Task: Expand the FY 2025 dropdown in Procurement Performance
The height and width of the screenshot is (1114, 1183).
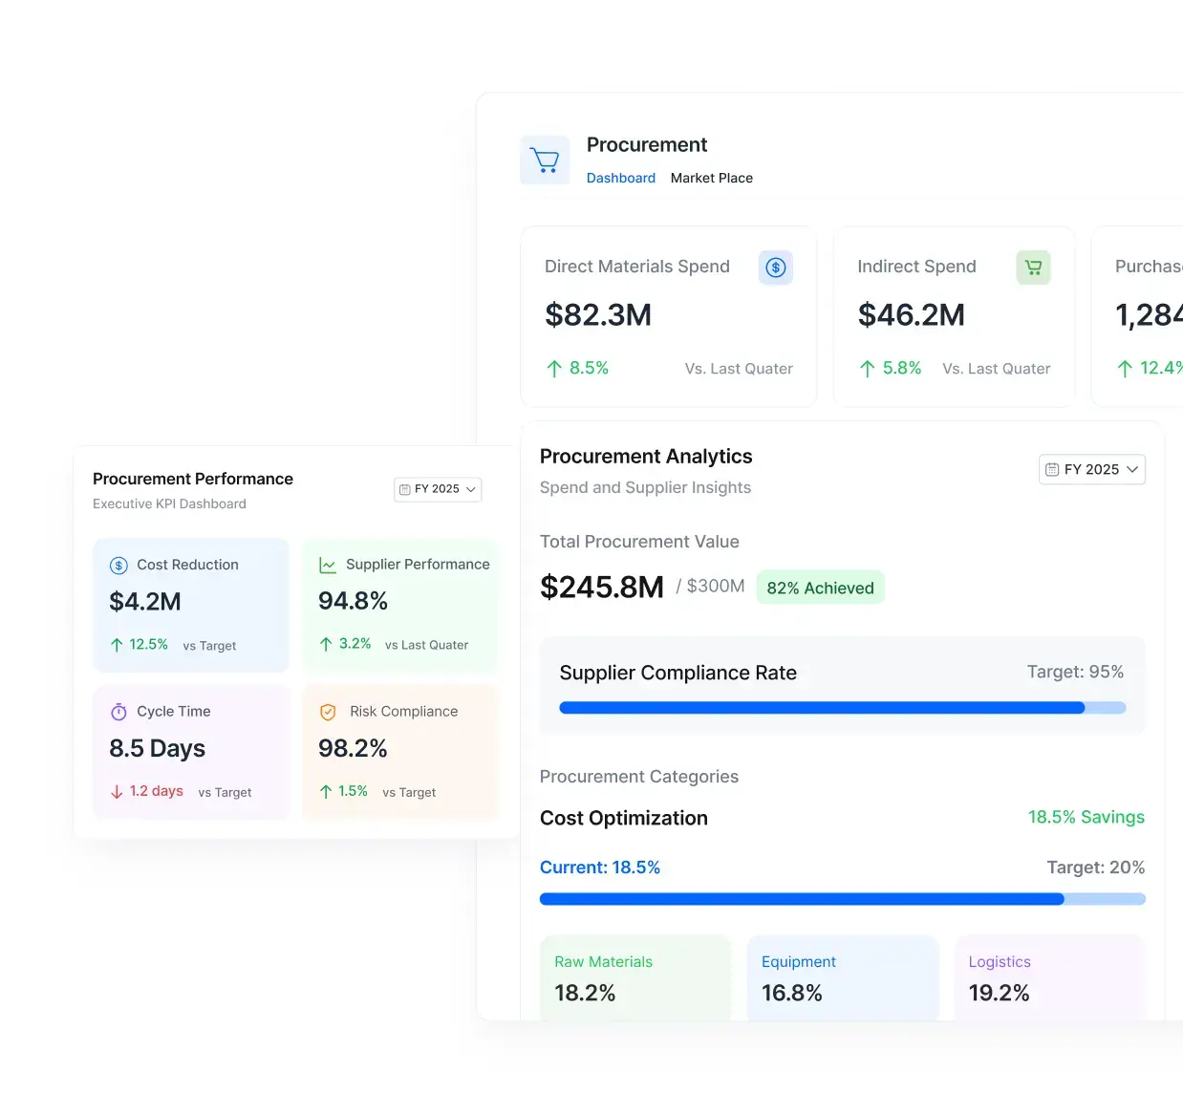Action: [438, 489]
